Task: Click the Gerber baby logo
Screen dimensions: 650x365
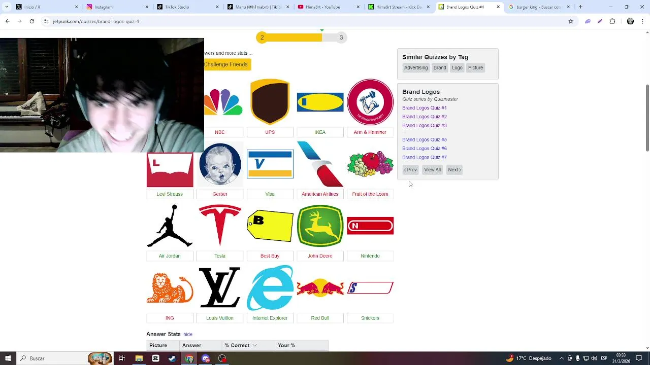Action: (220, 164)
